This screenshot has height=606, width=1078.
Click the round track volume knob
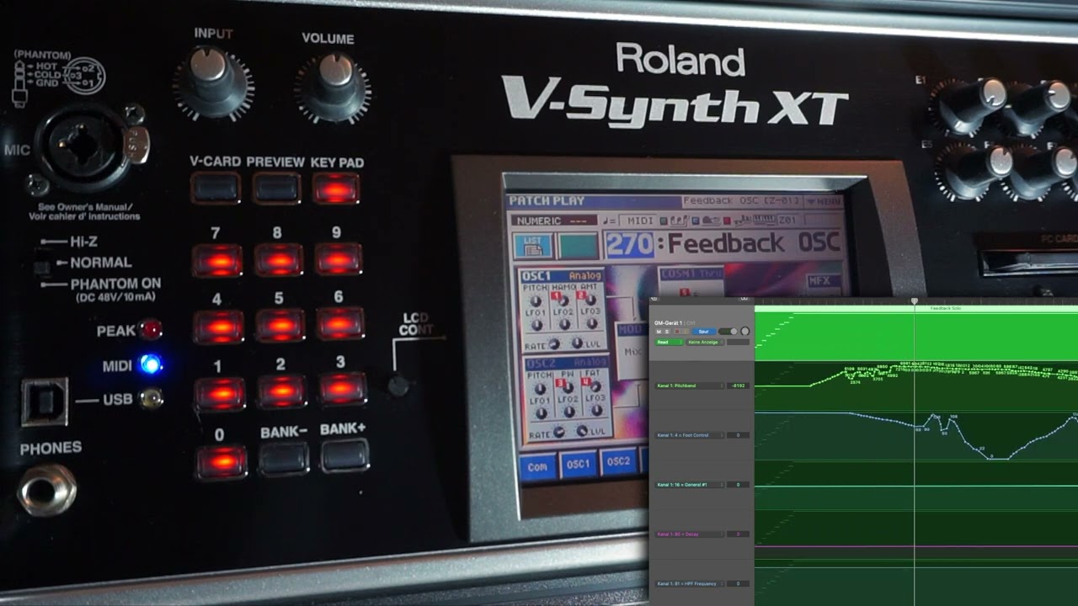point(745,332)
